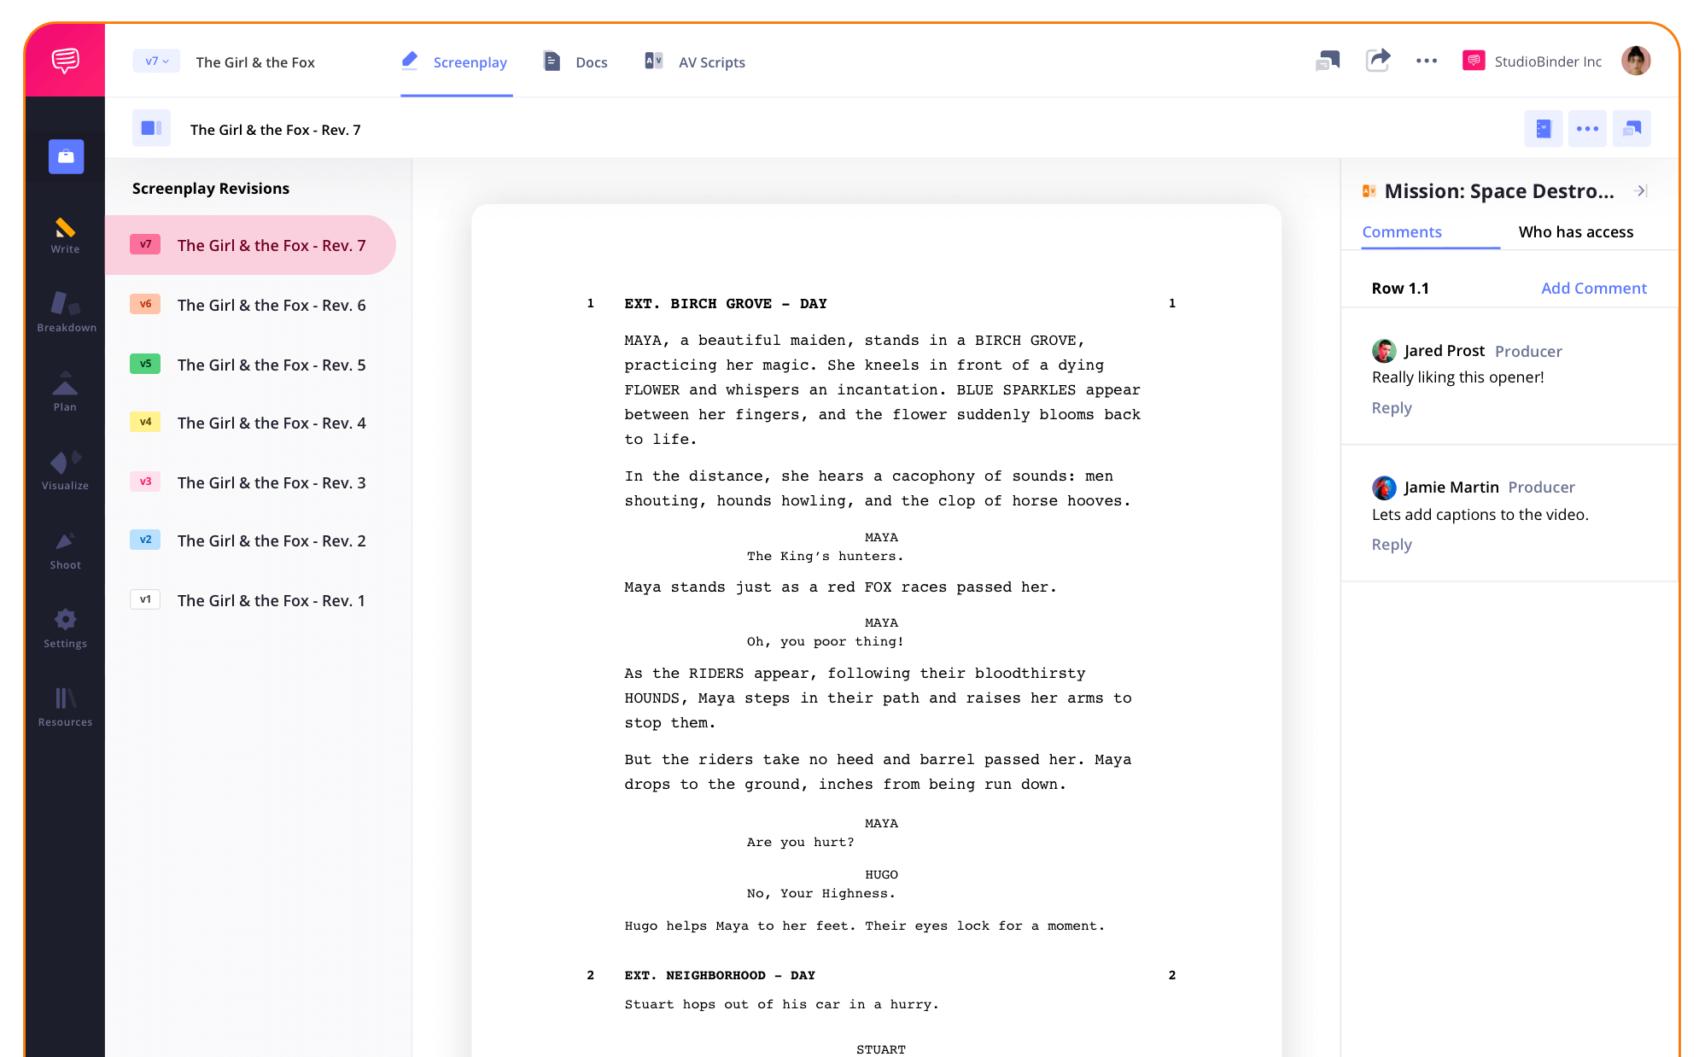1699x1057 pixels.
Task: Open the Who has access tab
Action: pos(1575,231)
